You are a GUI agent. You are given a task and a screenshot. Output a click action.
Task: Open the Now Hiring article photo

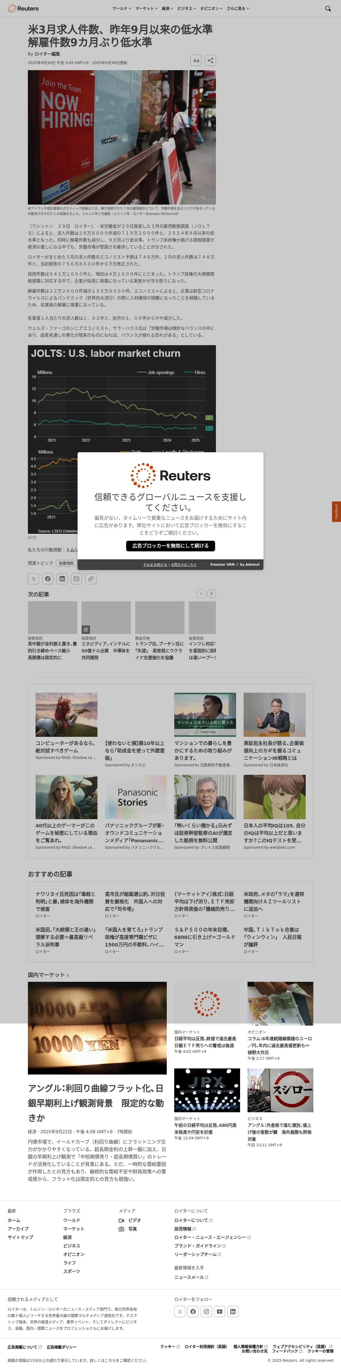[x=122, y=137]
